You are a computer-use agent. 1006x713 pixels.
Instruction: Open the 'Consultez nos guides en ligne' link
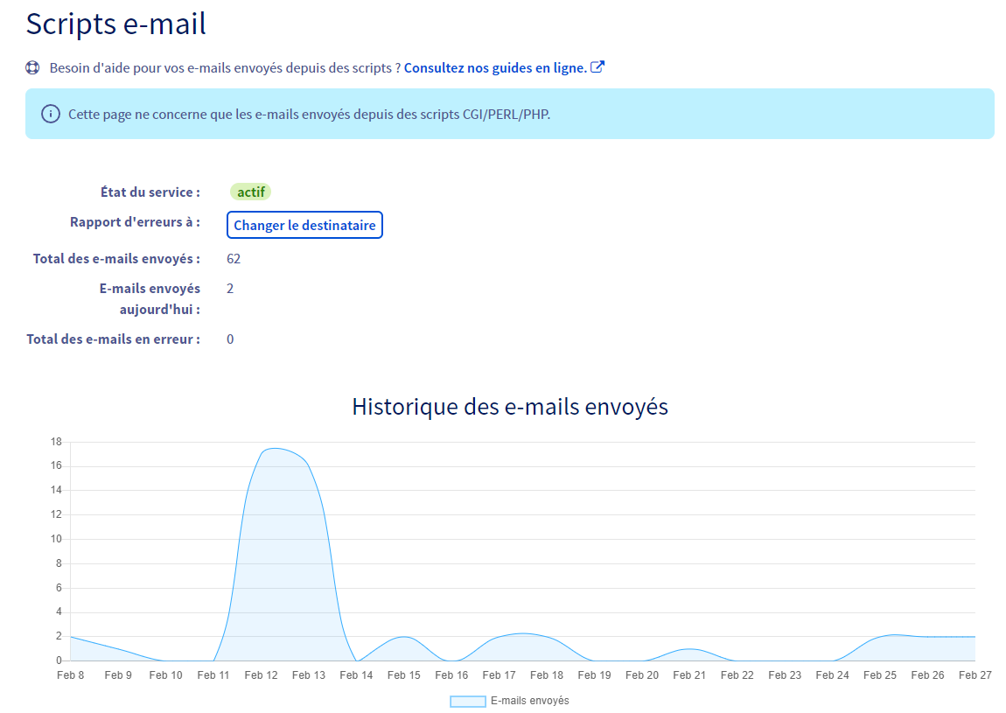495,67
